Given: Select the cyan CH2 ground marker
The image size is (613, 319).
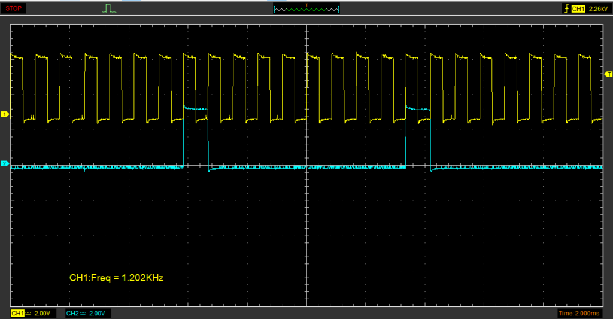Looking at the screenshot, I should [4, 163].
